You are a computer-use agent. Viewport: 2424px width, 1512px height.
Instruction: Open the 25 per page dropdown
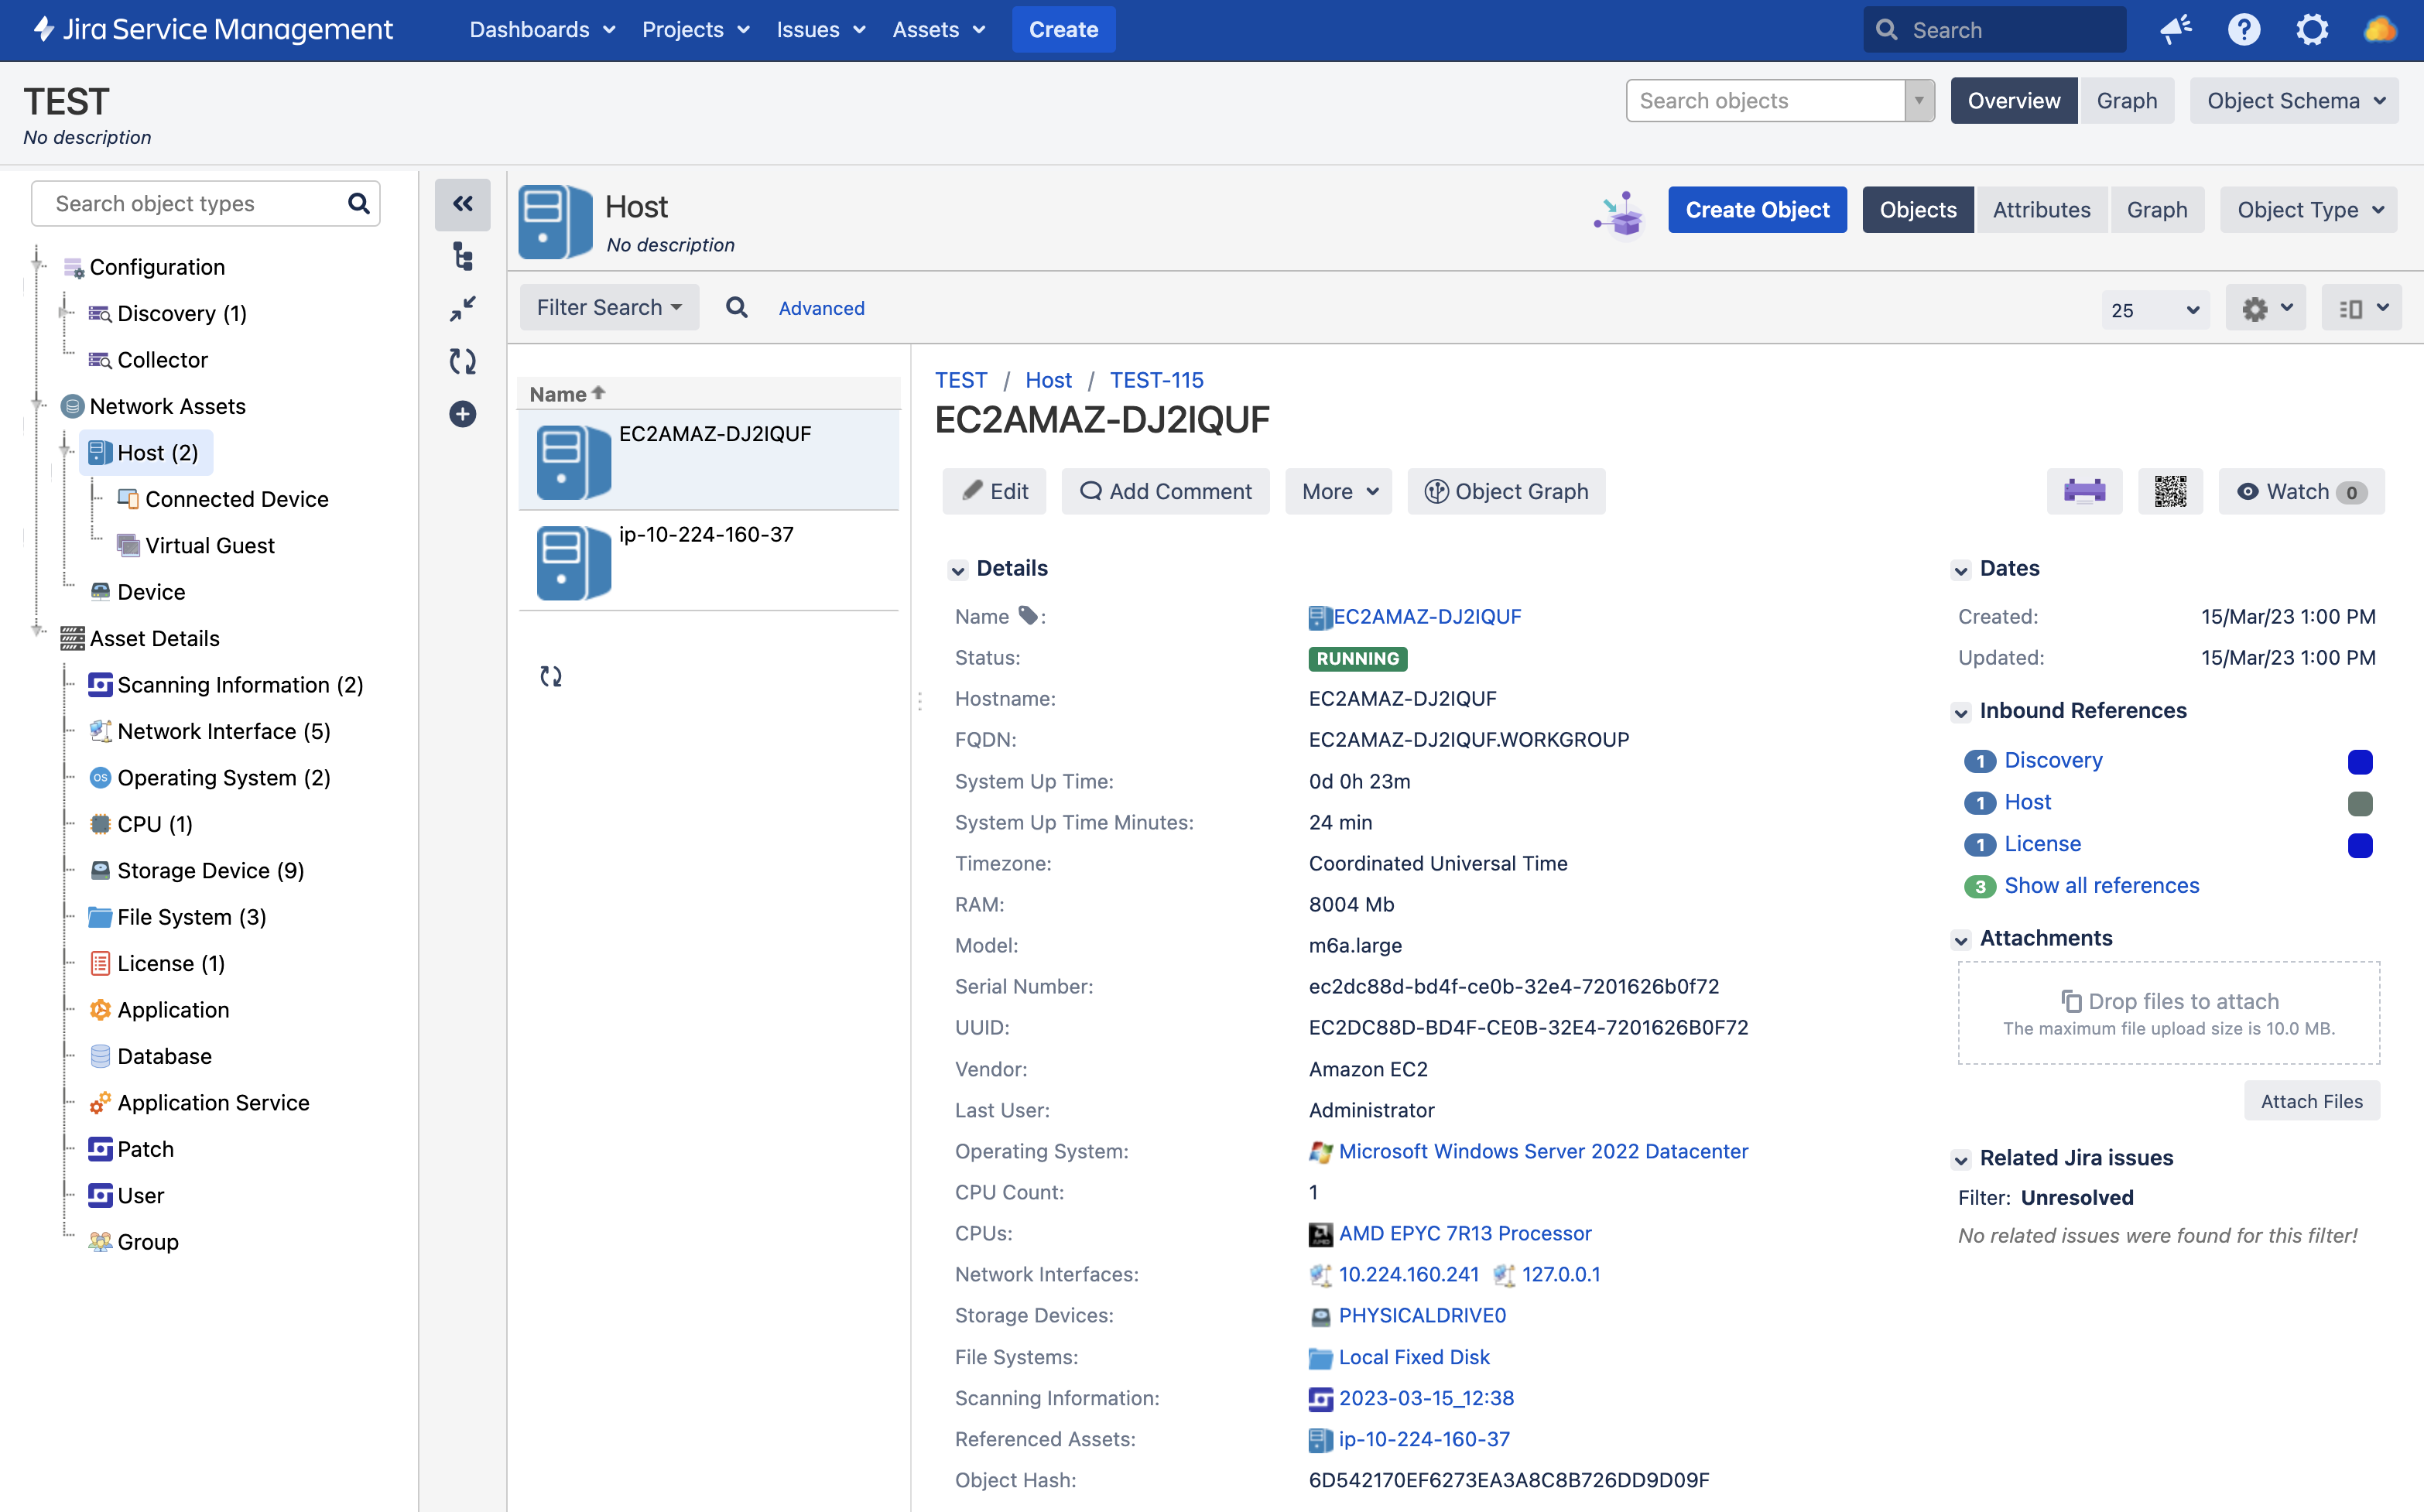coord(2155,310)
